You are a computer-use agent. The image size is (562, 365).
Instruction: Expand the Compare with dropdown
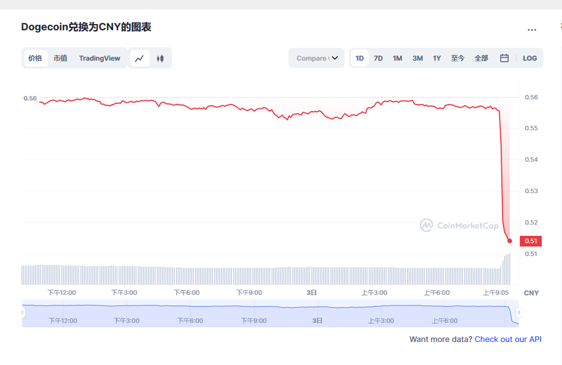pos(317,58)
